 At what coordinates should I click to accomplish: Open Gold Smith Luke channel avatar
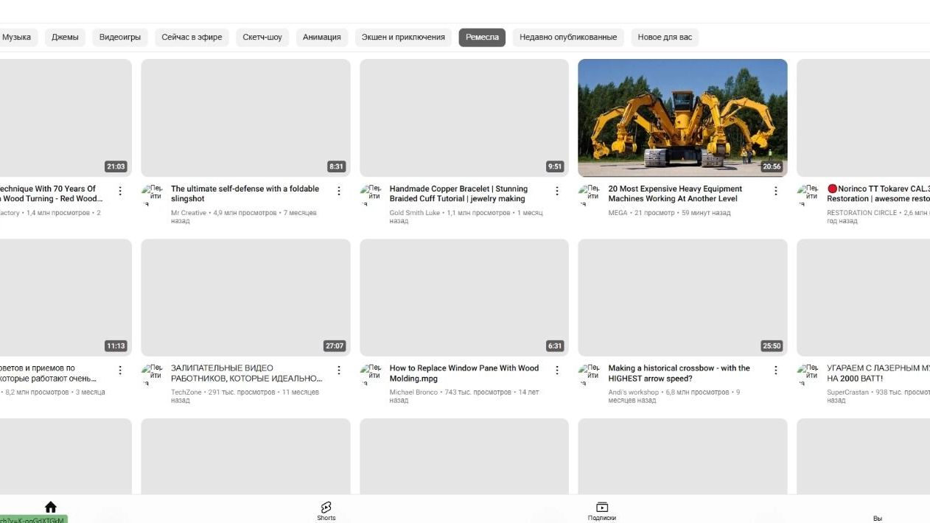(371, 194)
